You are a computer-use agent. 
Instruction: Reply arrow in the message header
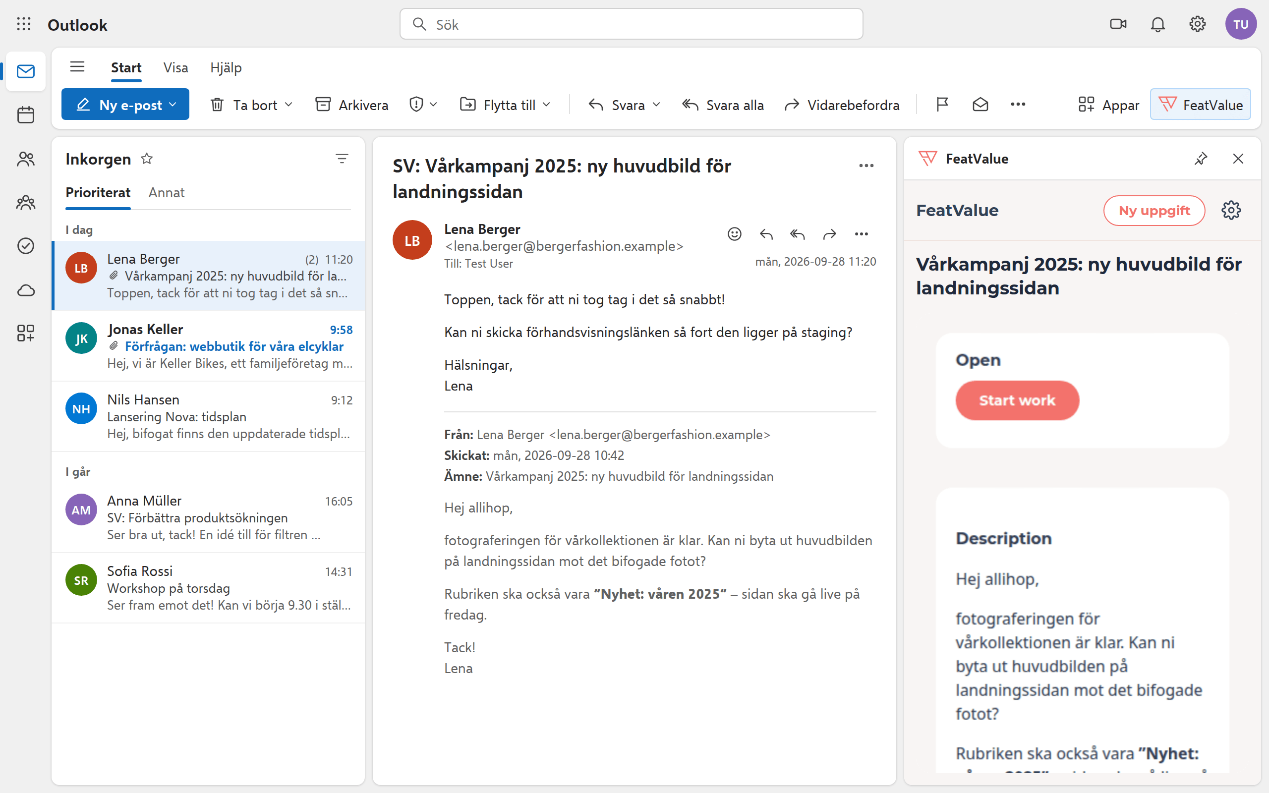(766, 234)
